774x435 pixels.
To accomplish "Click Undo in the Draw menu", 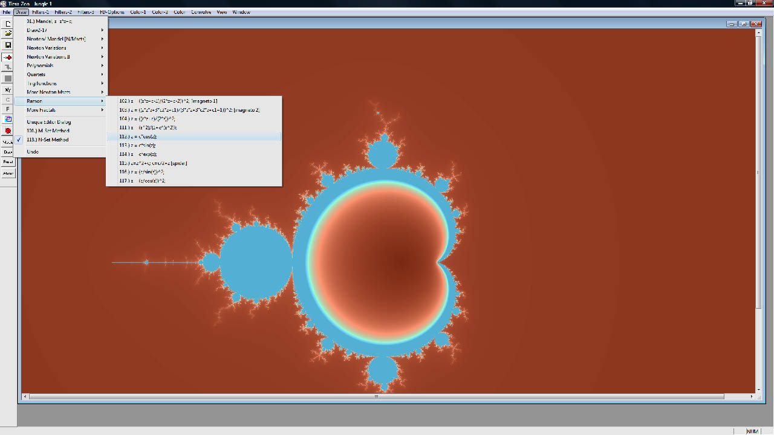I will point(60,152).
